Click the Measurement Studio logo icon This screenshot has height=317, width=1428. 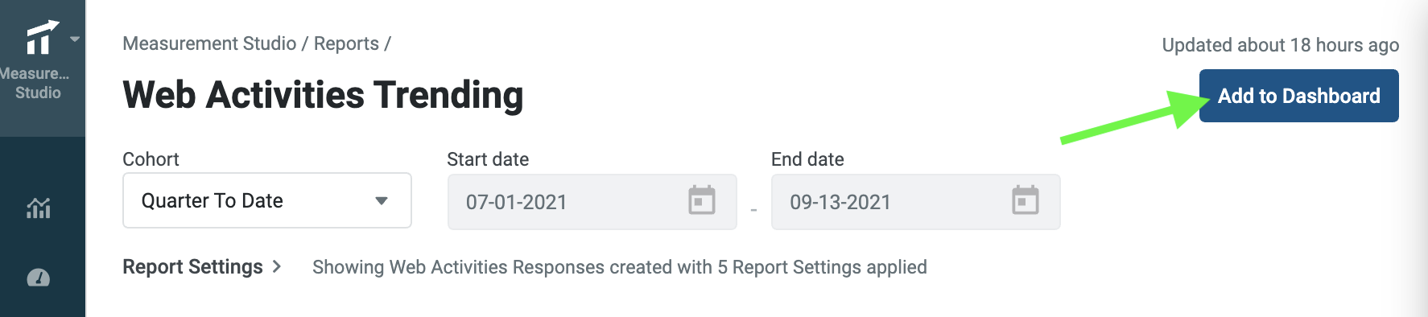click(x=42, y=37)
